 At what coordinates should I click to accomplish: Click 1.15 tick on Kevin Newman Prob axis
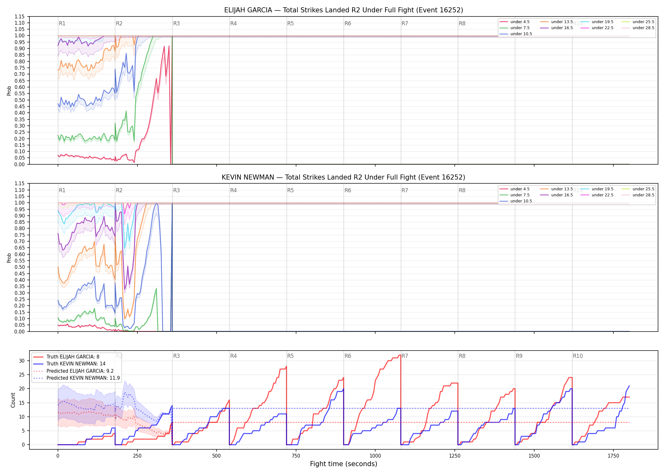point(20,184)
